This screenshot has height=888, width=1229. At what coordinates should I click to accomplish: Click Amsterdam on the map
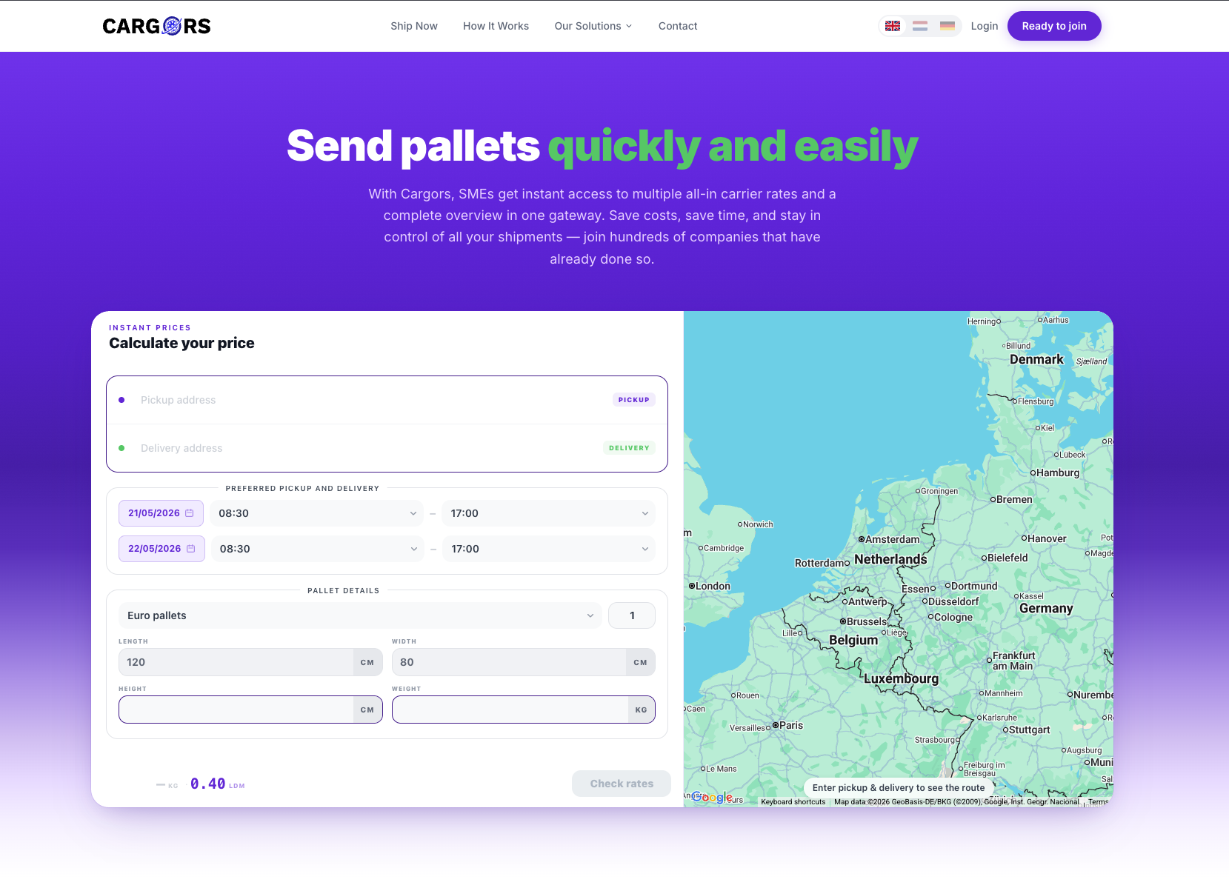888,539
